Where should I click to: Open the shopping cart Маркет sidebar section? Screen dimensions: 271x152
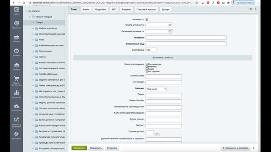[x=17, y=81]
